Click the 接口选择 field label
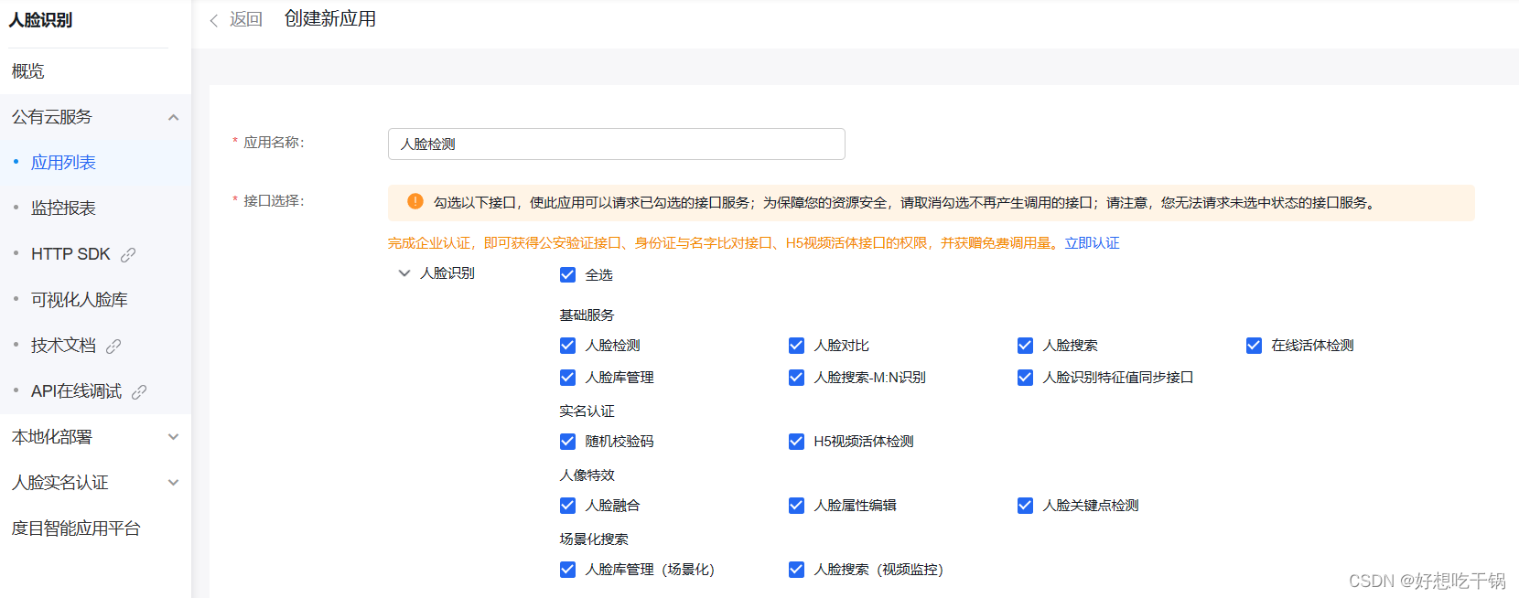The width and height of the screenshot is (1519, 598). [273, 200]
